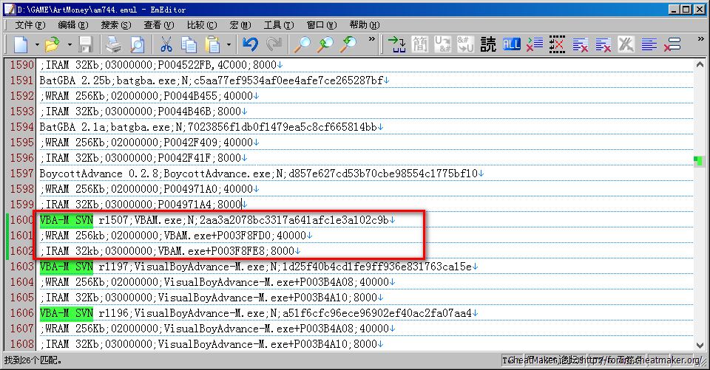This screenshot has height=370, width=710.
Task: Click the Cut scissors icon
Action: coord(167,45)
